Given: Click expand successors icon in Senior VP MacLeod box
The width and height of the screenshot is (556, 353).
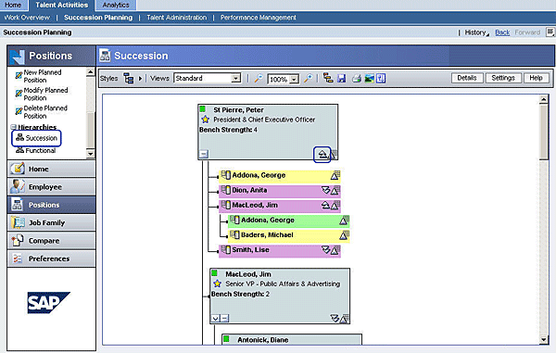Looking at the screenshot, I should pyautogui.click(x=335, y=319).
